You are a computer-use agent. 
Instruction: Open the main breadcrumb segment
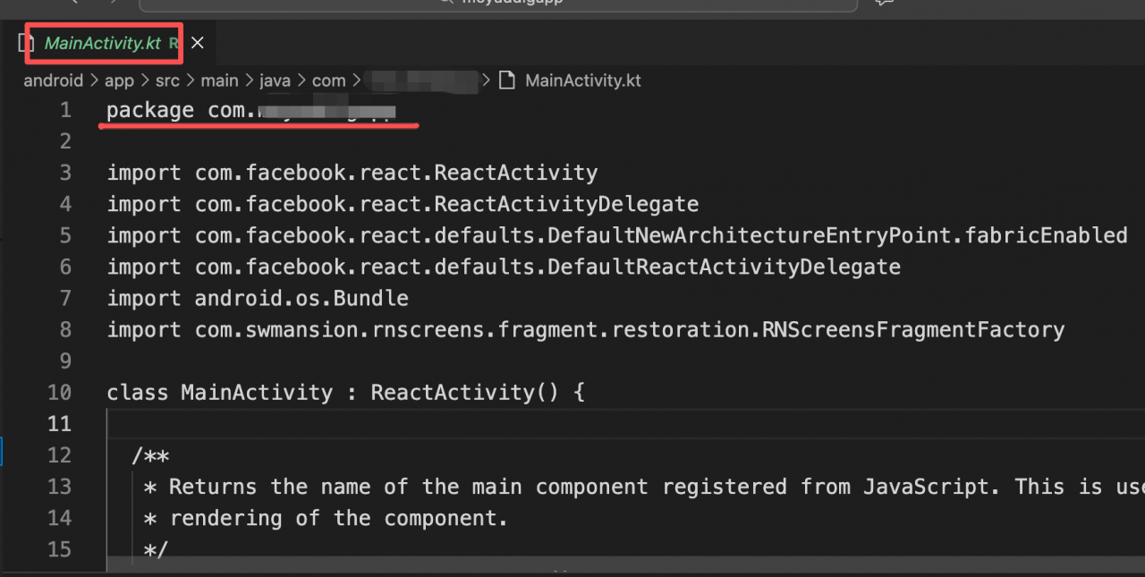[219, 81]
